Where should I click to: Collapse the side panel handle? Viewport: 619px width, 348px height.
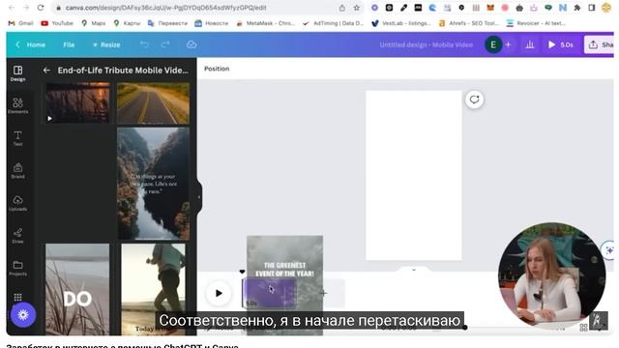pyautogui.click(x=199, y=197)
